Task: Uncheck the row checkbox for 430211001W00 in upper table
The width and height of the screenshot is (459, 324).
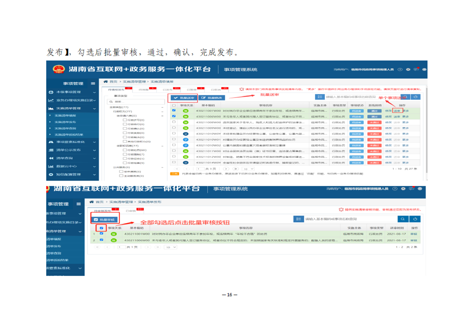Action: click(174, 110)
